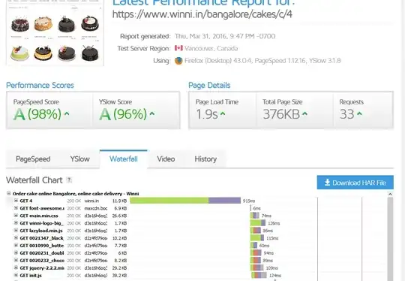The height and width of the screenshot is (281, 405).
Task: Click the 915ms timing bar for GET 4
Action: pyautogui.click(x=185, y=201)
